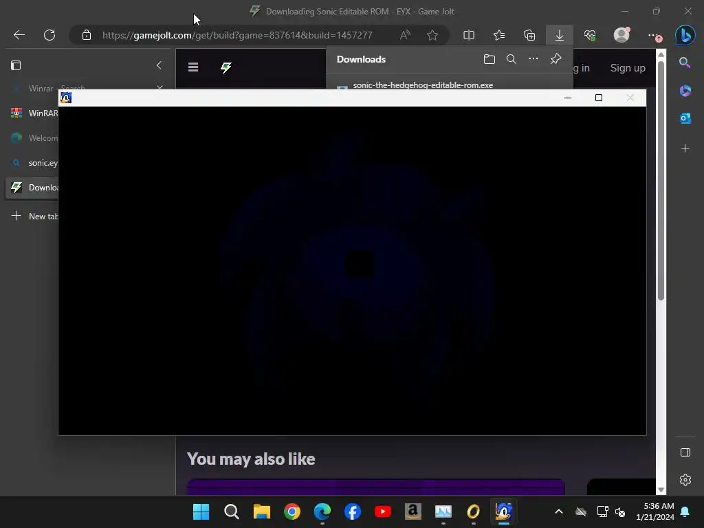This screenshot has height=528, width=704.
Task: Pin the Downloads panel
Action: click(555, 59)
